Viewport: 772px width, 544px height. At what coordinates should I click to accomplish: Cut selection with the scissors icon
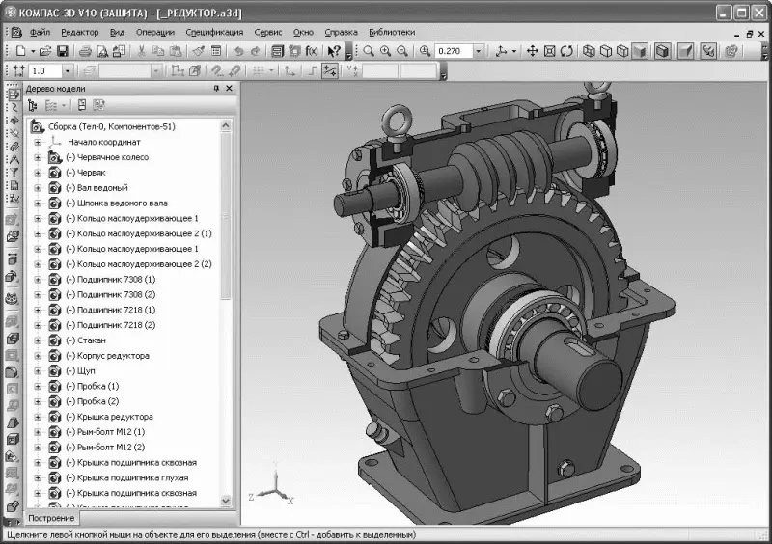(141, 51)
